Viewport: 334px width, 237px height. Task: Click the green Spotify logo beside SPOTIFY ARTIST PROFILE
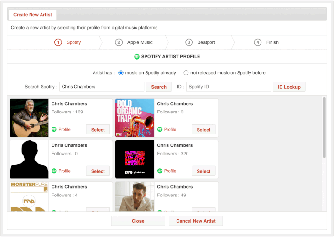point(137,57)
